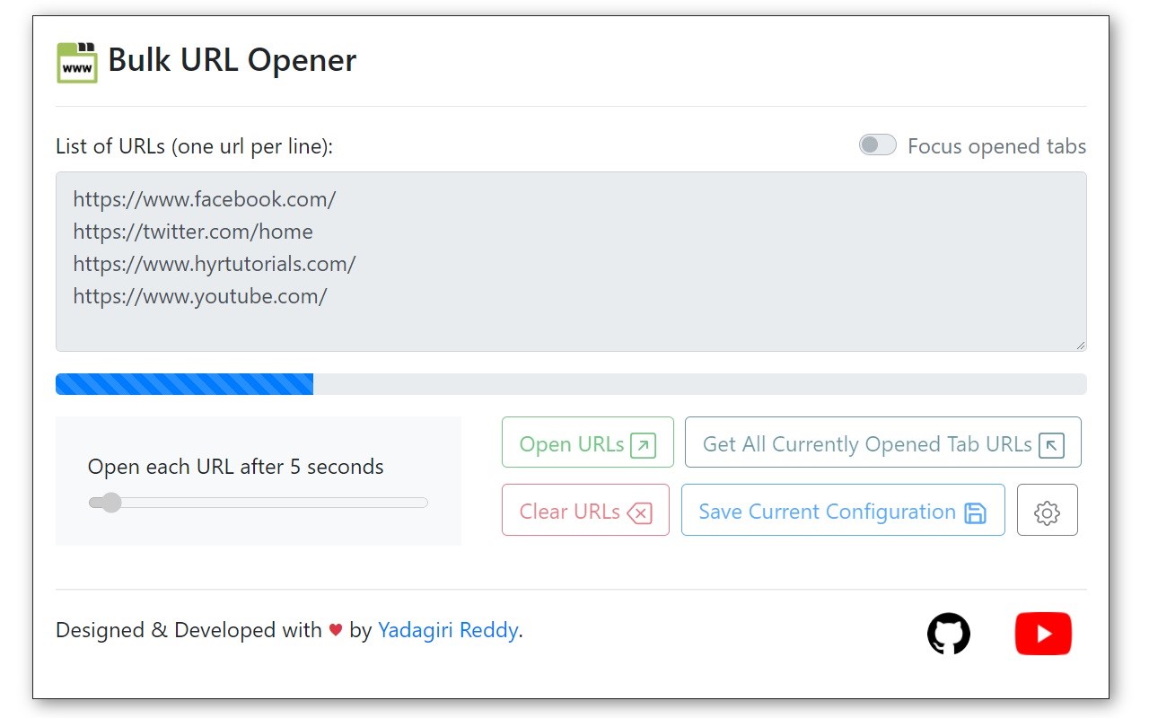
Task: Click the Open URLs button
Action: coord(588,442)
